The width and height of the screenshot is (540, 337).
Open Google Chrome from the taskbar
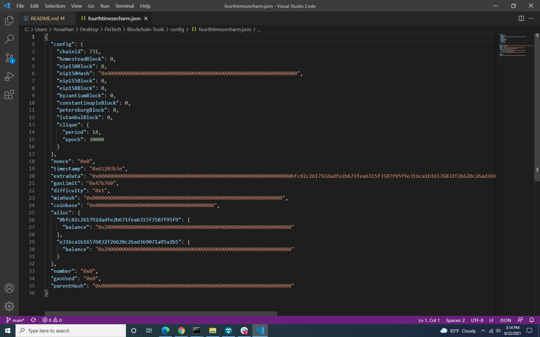tap(181, 331)
